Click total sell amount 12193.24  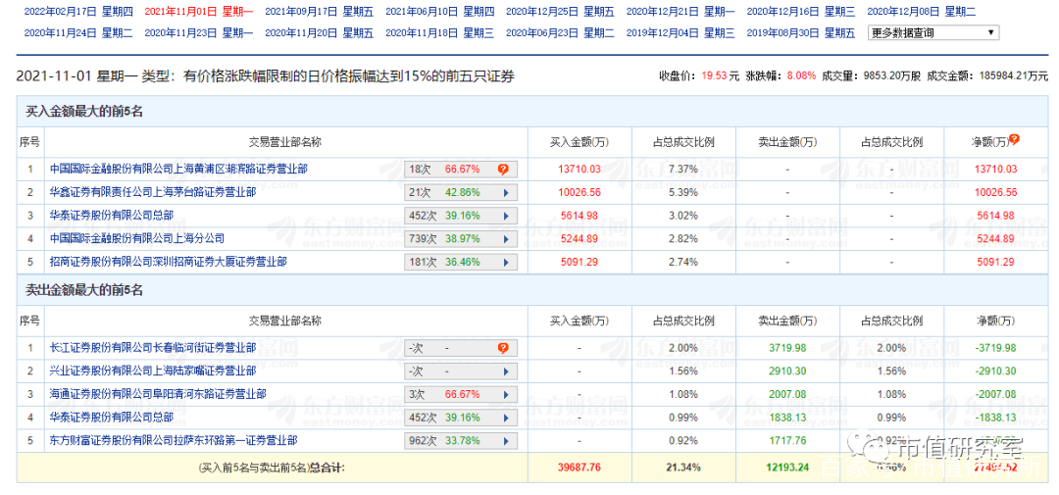click(787, 468)
